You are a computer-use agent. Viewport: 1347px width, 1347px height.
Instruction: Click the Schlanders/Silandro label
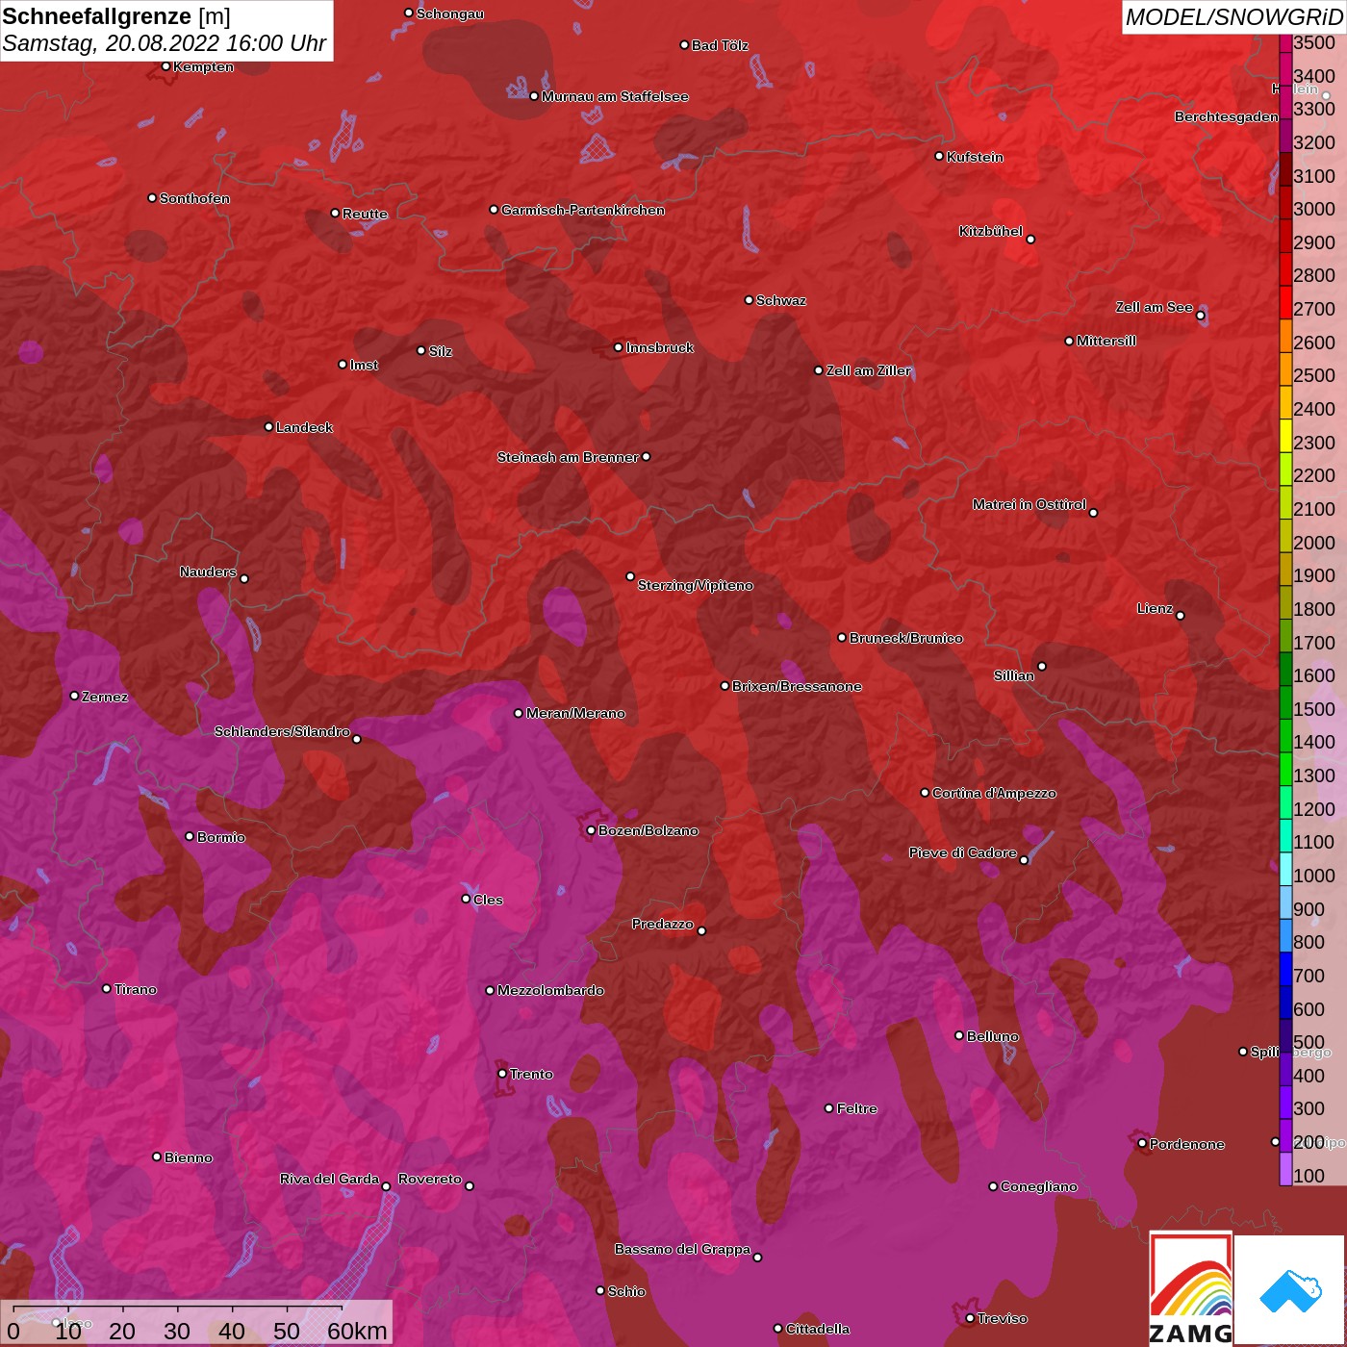tap(282, 731)
